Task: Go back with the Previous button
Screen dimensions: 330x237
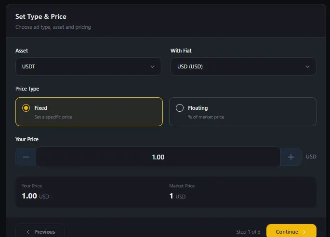Action: [x=40, y=231]
